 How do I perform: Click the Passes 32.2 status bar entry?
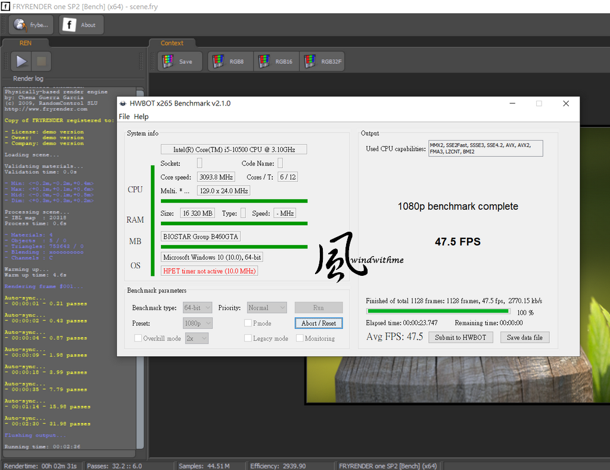(x=114, y=466)
